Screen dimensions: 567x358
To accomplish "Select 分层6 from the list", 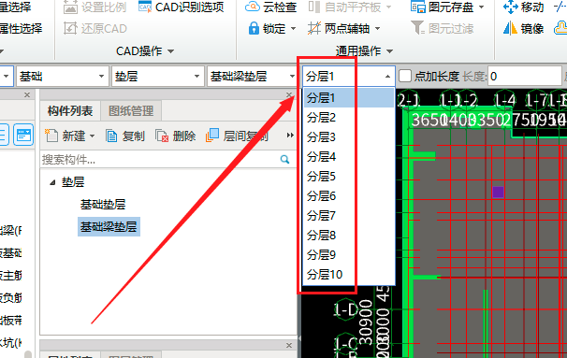I will (349, 195).
